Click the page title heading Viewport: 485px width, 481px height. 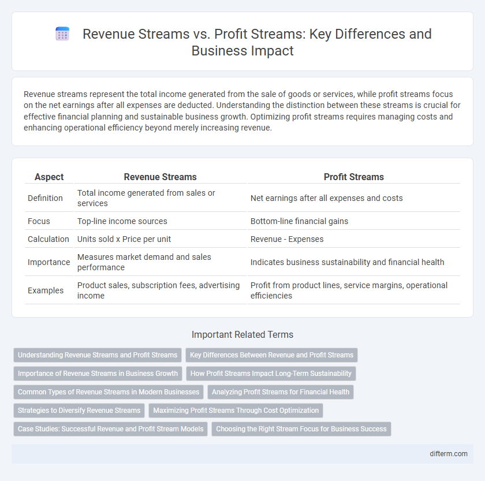click(257, 42)
